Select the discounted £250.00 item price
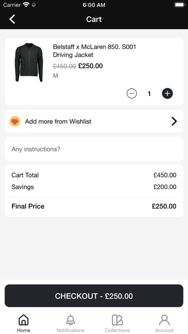 click(x=91, y=66)
